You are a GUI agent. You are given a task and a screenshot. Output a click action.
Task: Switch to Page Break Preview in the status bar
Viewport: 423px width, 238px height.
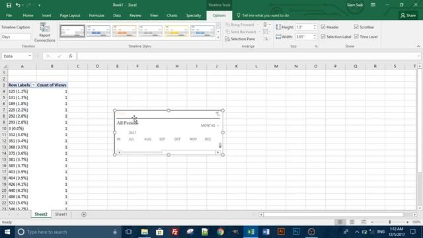coord(364,222)
